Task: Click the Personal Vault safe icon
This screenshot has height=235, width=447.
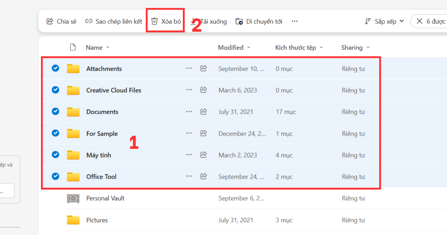Action: (x=73, y=198)
